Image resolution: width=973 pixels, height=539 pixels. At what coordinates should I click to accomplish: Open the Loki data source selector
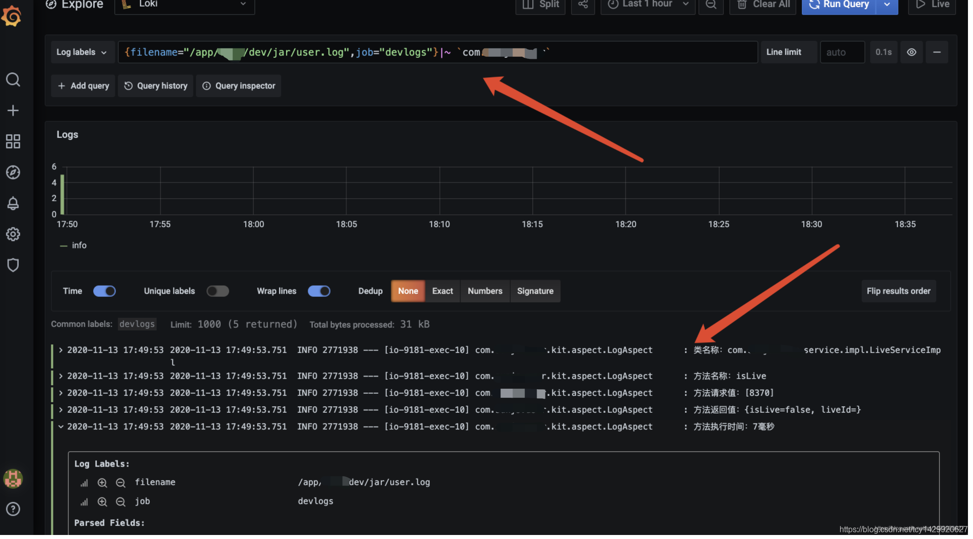pyautogui.click(x=185, y=5)
